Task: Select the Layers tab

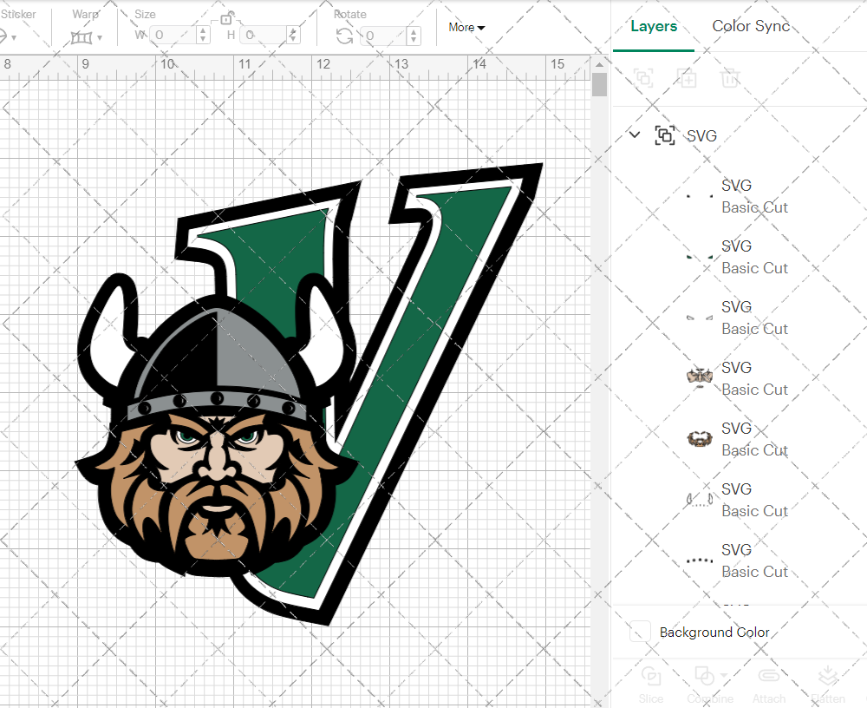Action: [654, 26]
